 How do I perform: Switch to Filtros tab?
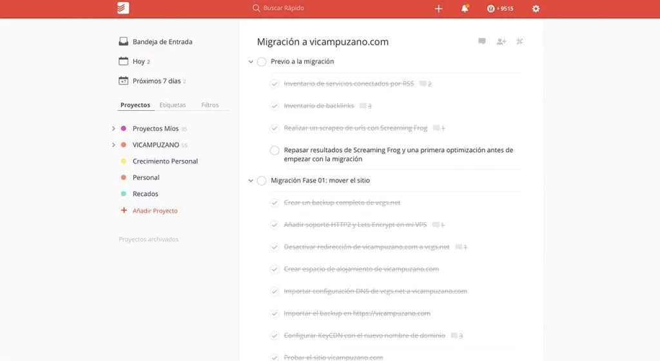pyautogui.click(x=210, y=105)
